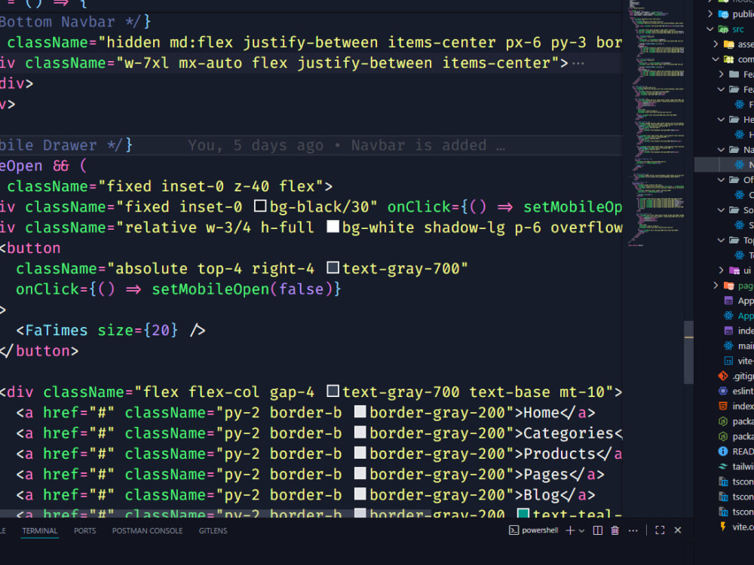
Task: Click React icon of file under So… folder
Action: 740,225
